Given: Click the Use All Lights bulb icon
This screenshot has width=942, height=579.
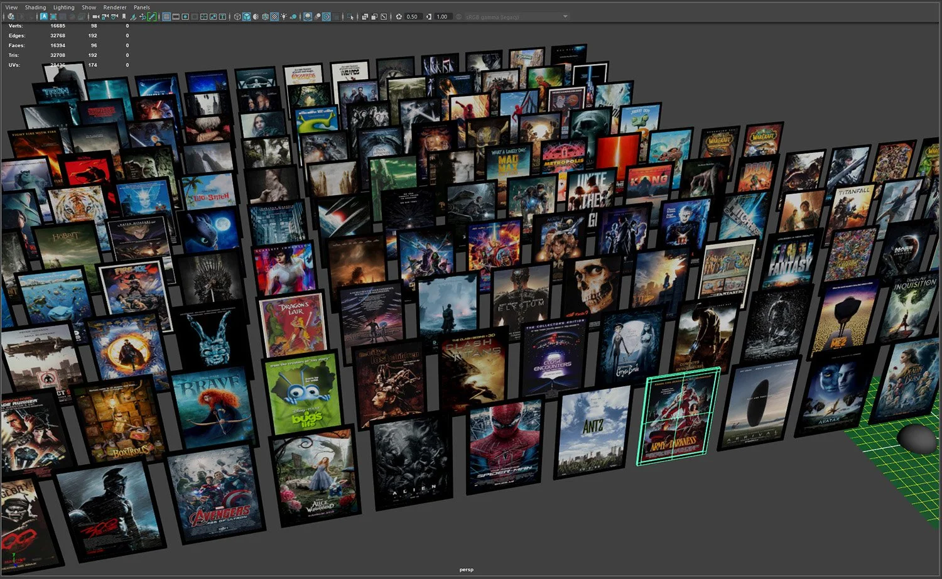Looking at the screenshot, I should pos(283,16).
